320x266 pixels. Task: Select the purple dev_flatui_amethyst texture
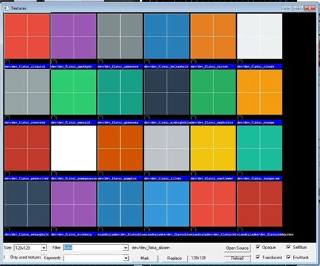pos(74,36)
